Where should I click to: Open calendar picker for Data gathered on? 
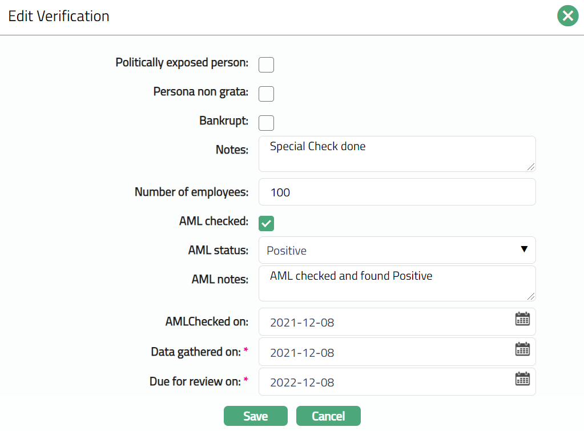(x=522, y=349)
